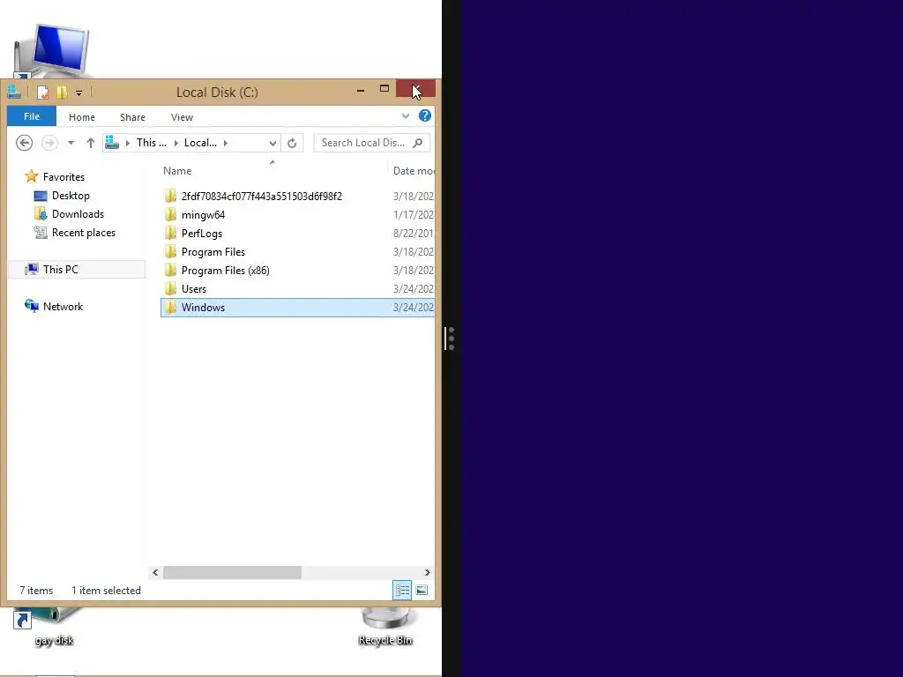Click the horizontal scrollbar thumb
The image size is (903, 677).
(x=232, y=572)
